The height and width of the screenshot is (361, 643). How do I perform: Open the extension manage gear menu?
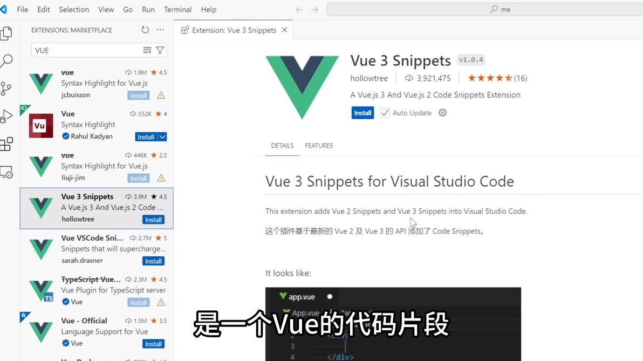point(442,113)
